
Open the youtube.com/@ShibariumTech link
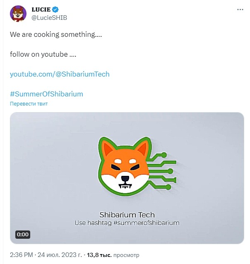60,74
